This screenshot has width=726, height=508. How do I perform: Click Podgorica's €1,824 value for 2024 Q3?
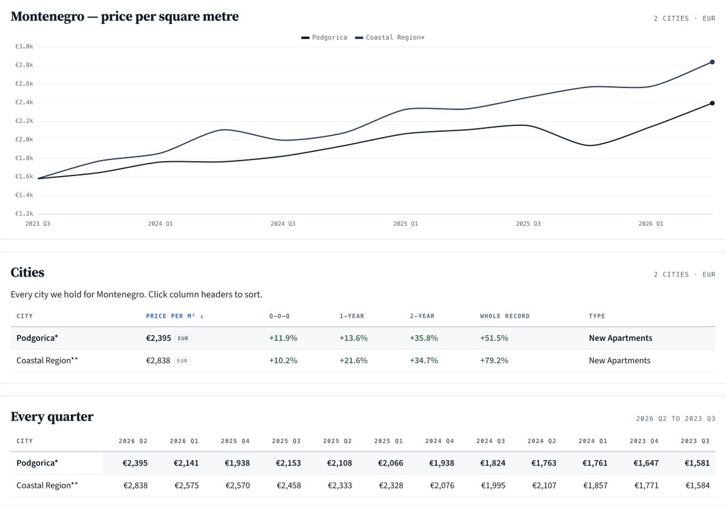tap(492, 463)
